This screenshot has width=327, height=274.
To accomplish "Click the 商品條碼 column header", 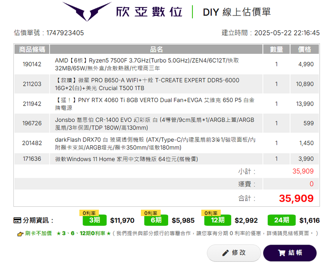I will [32, 49].
